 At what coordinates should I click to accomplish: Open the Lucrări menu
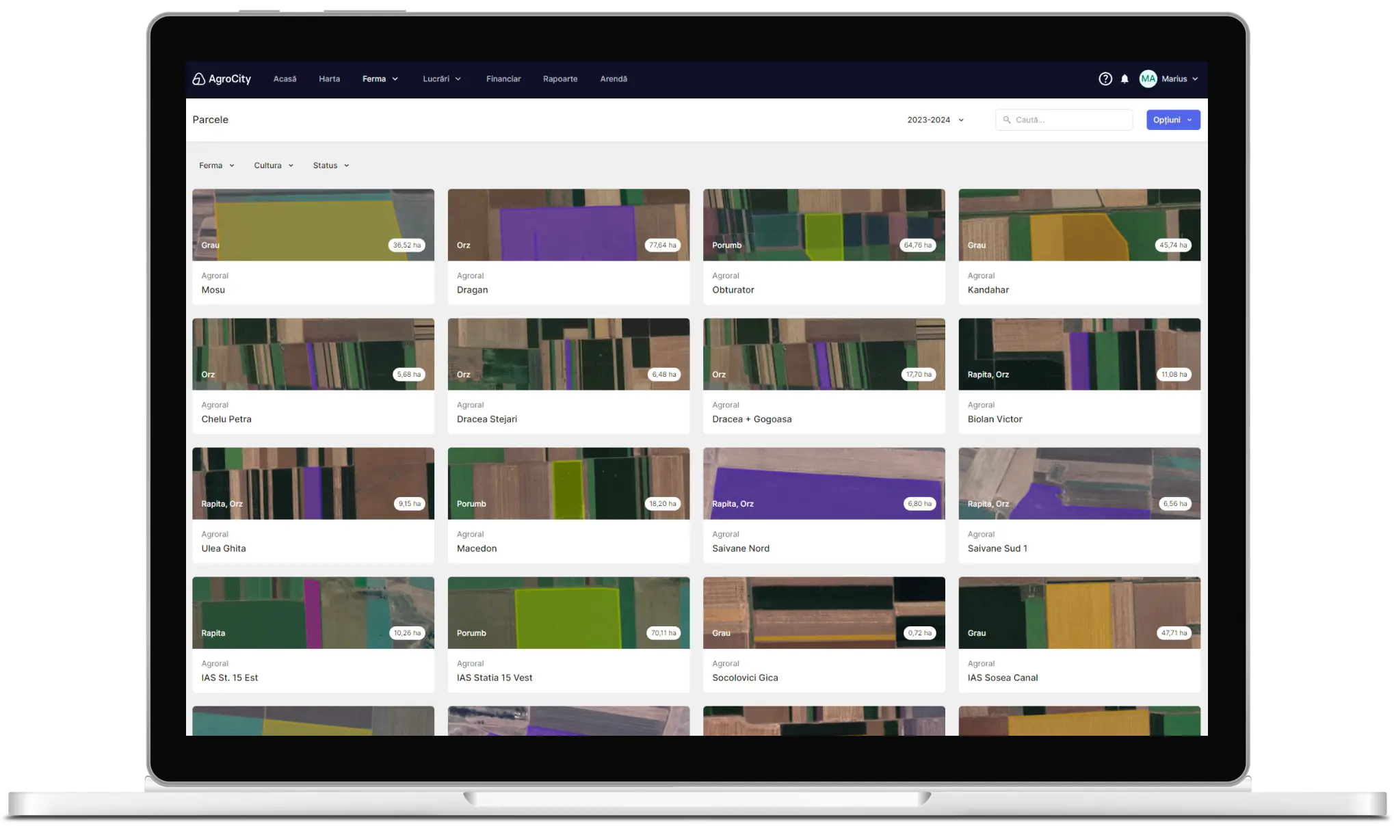point(442,79)
